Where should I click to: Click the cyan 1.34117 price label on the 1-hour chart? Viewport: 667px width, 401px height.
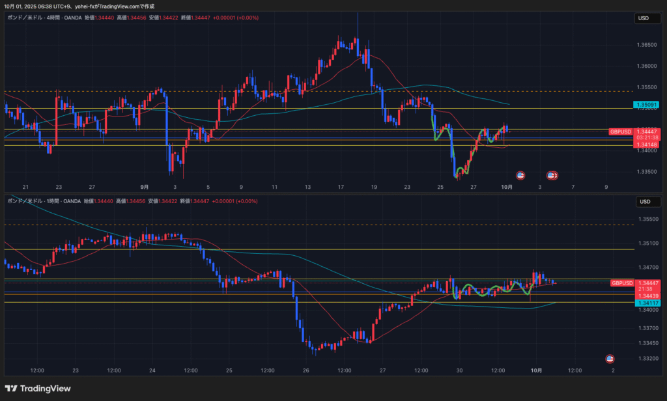646,303
